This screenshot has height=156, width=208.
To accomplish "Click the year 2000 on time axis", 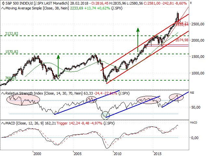I will [x=37, y=154].
